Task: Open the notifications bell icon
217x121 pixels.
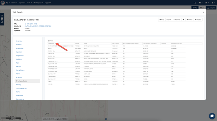Action: (207, 3)
